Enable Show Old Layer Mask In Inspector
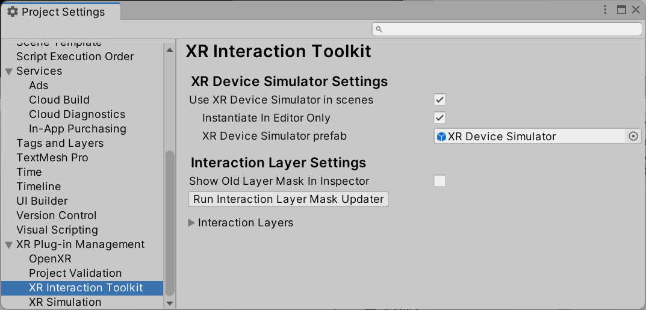 439,181
